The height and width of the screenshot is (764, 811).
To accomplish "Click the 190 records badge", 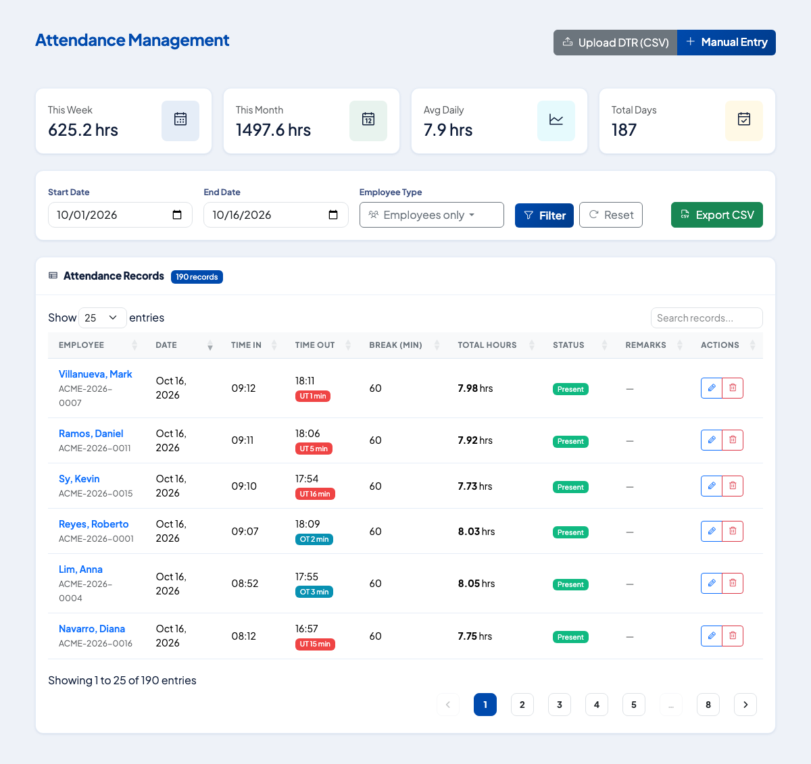I will point(197,277).
